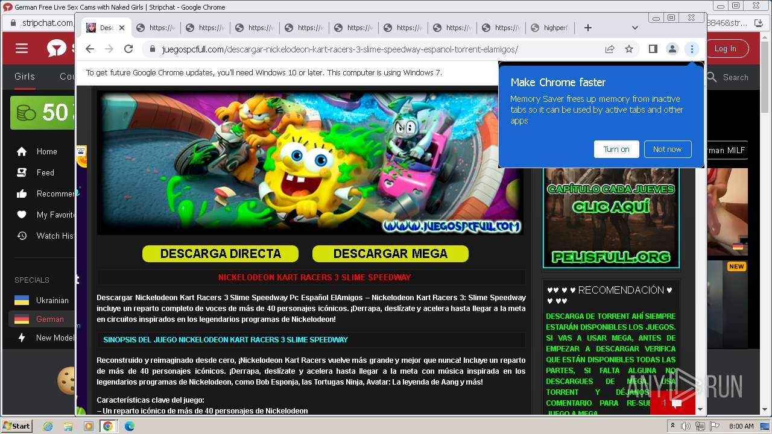Close the active Desc tab
Viewport: 772px width, 434px height.
[121, 28]
